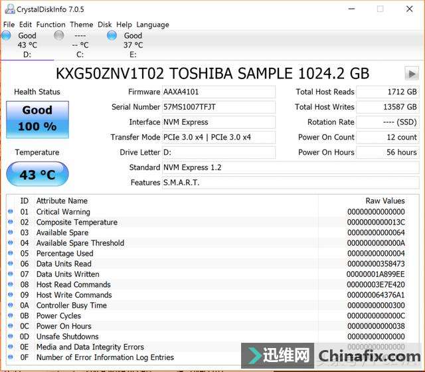Screen dimensions: 425x372
Task: Select the Percentage Used attribute name
Action: pos(65,254)
